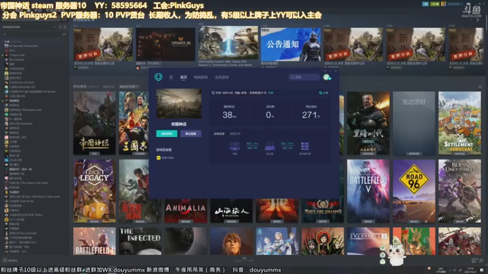Open The Infected game tile
488x274 pixels.
point(140,241)
